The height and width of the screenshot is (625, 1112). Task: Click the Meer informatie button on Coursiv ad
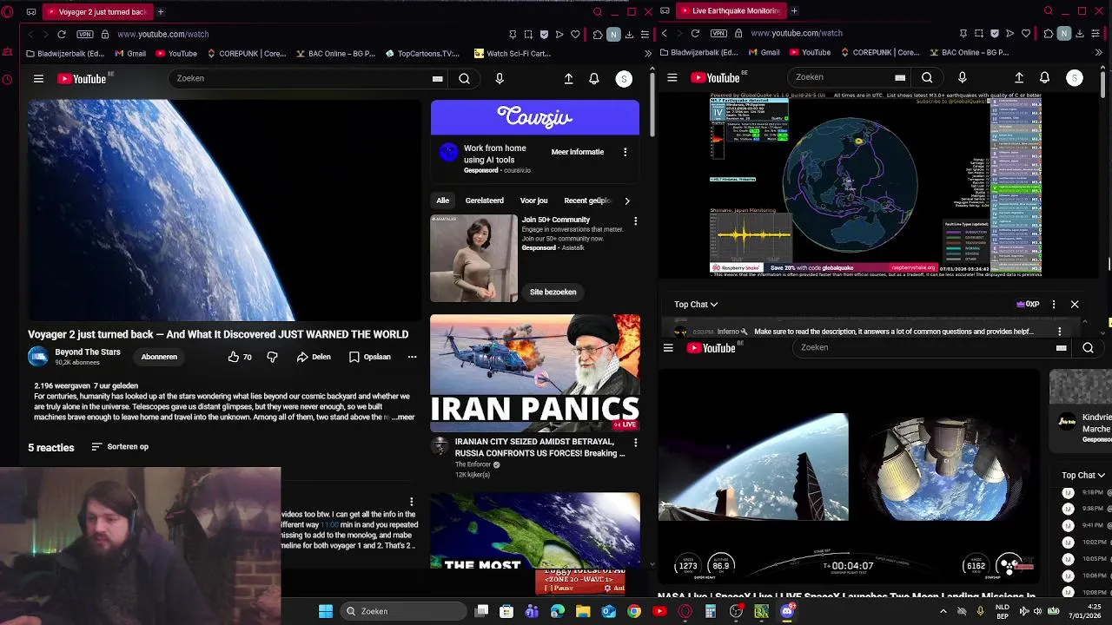[x=578, y=152]
